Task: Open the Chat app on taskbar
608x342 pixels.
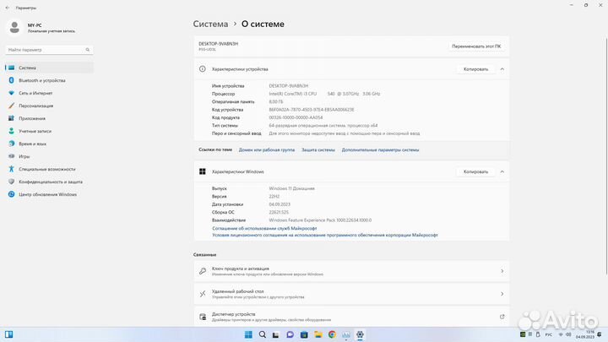Action: click(290, 334)
